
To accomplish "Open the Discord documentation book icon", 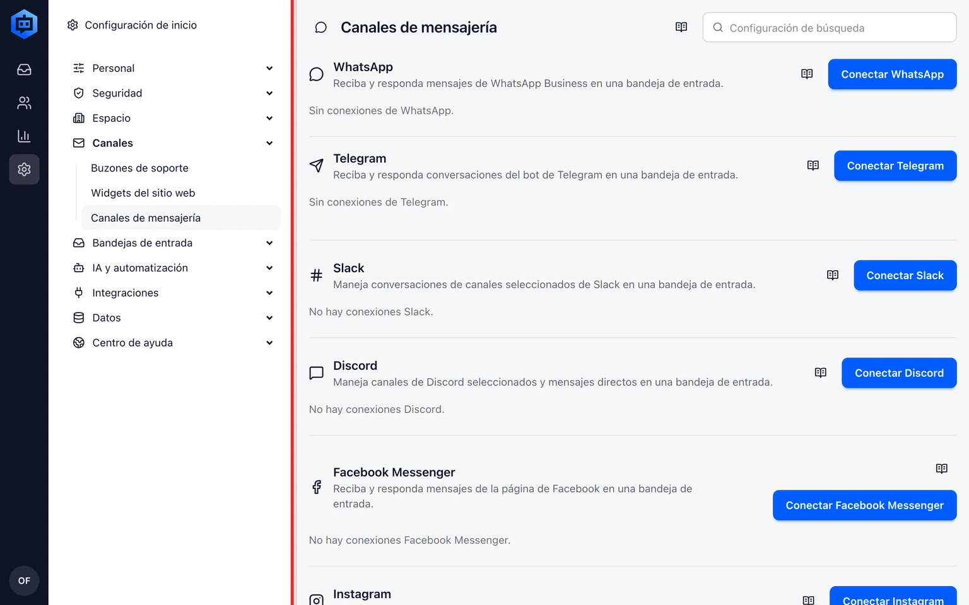I will pos(821,372).
